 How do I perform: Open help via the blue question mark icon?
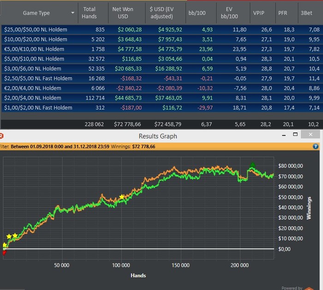[x=315, y=146]
